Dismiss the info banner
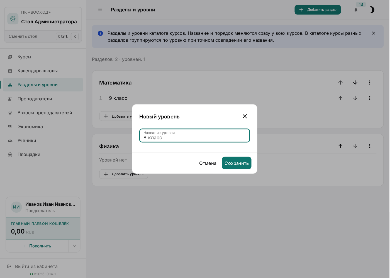 (x=374, y=33)
